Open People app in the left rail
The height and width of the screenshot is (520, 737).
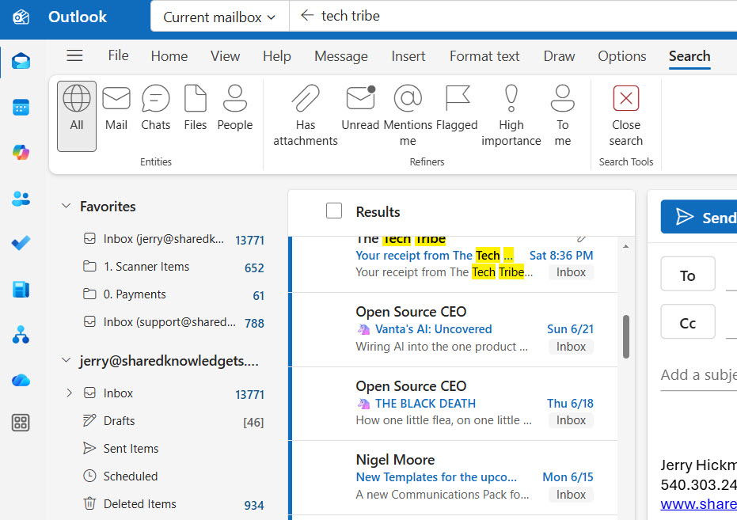21,199
